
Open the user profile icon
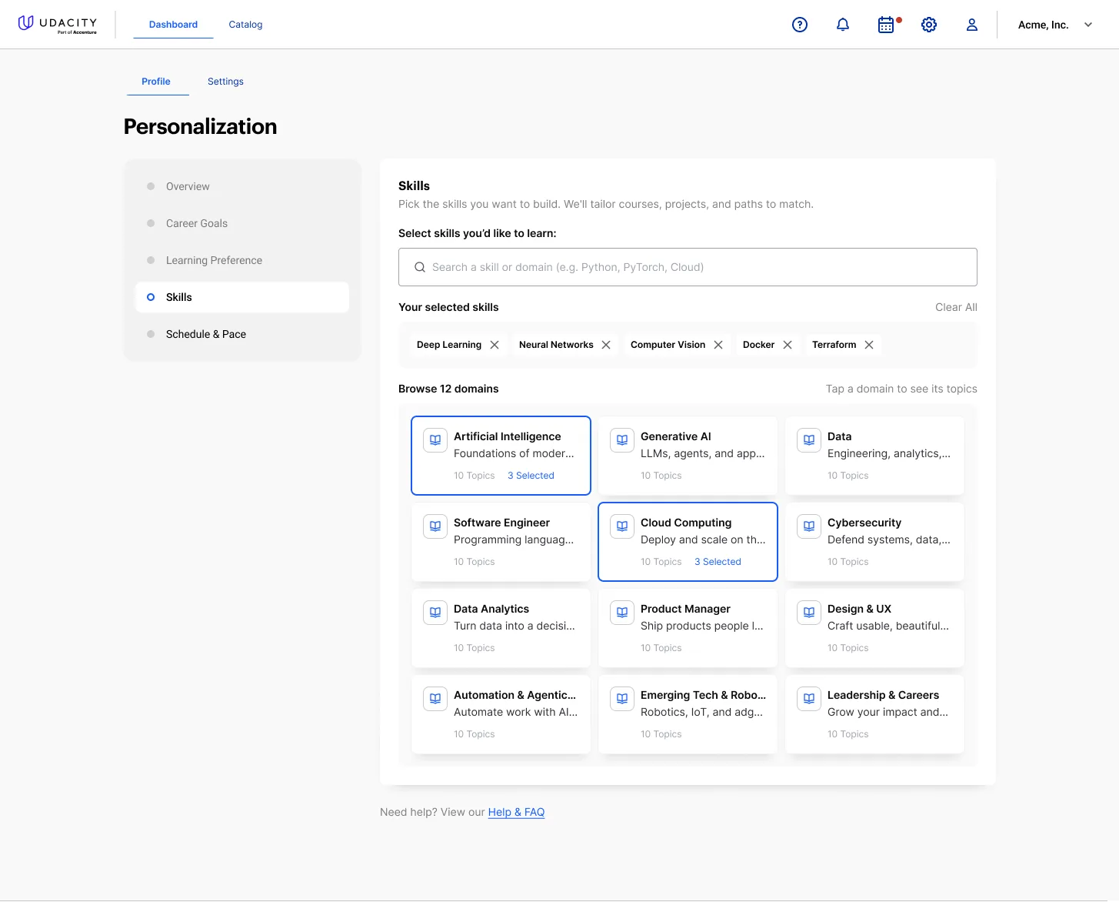(972, 25)
